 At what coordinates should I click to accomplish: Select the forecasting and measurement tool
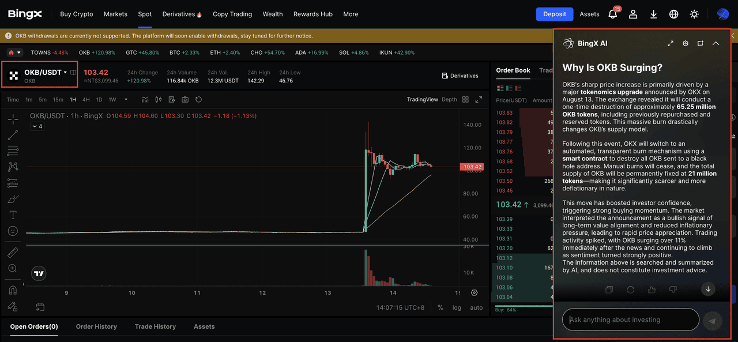click(13, 183)
